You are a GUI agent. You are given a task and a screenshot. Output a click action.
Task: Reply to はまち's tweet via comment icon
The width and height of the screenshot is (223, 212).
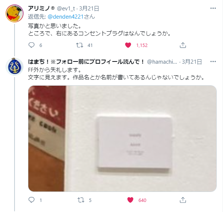coord(31,200)
